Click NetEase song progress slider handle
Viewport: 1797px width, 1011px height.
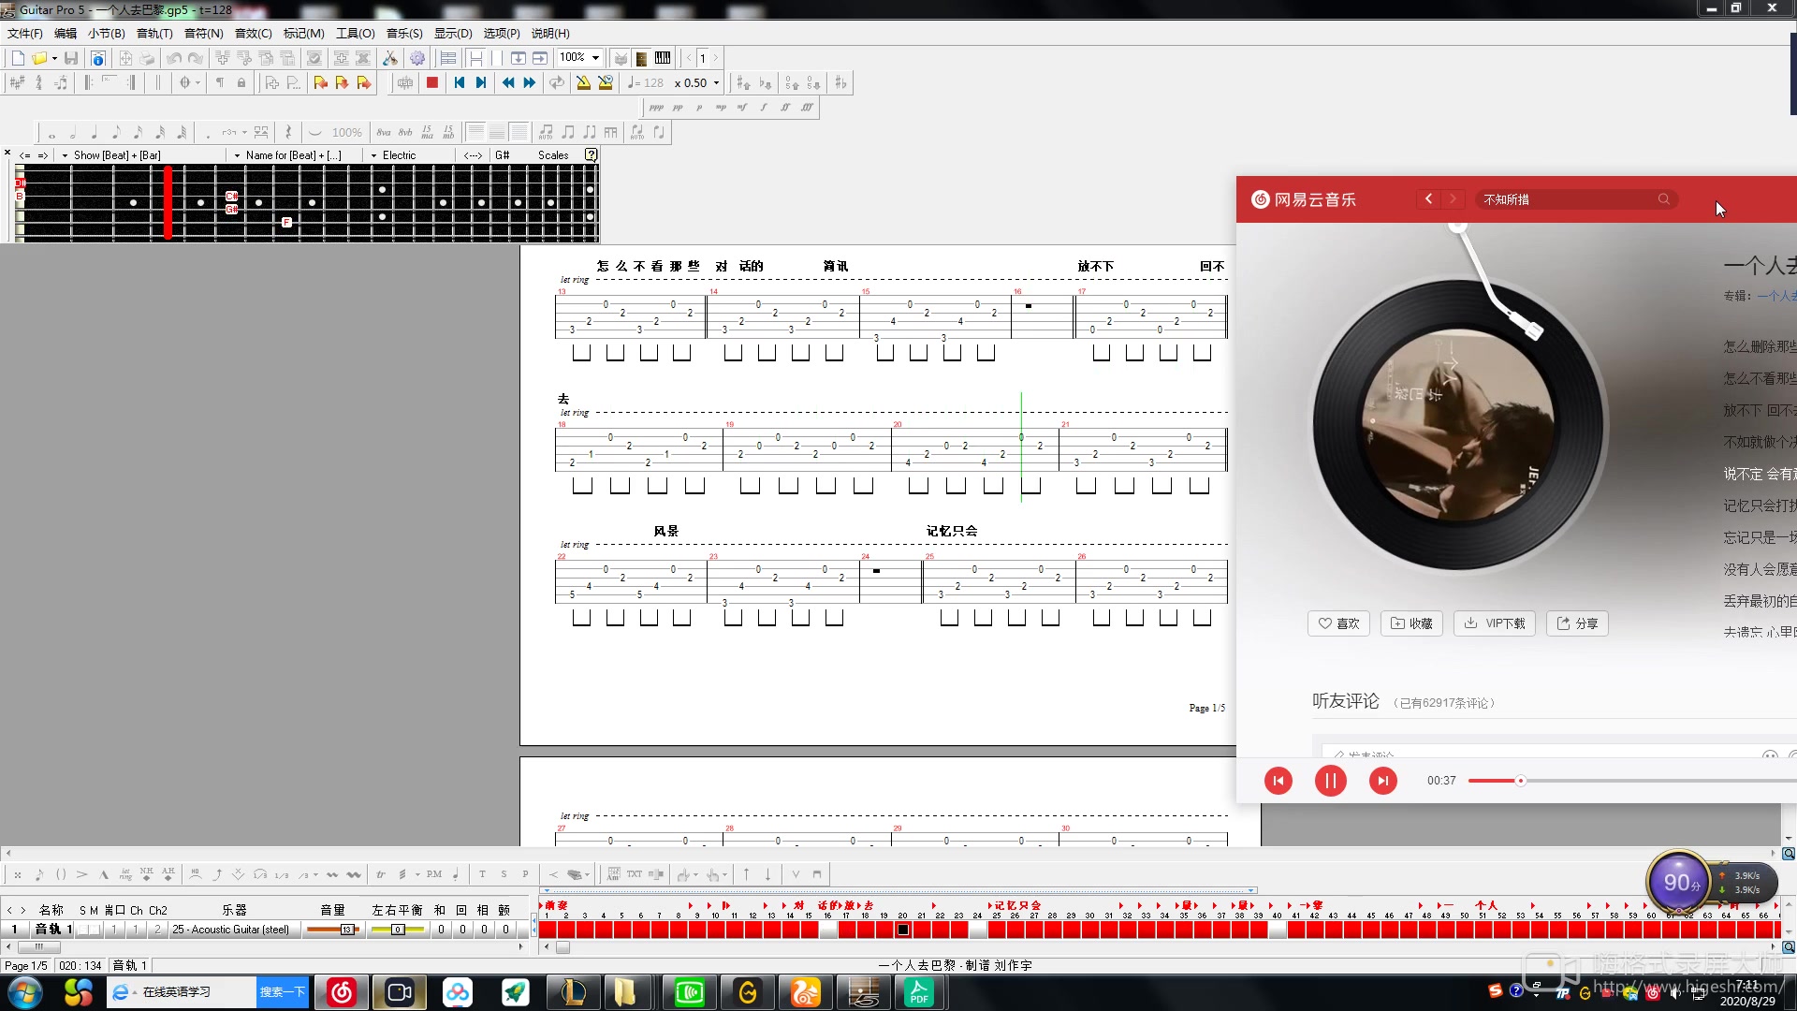click(1520, 781)
